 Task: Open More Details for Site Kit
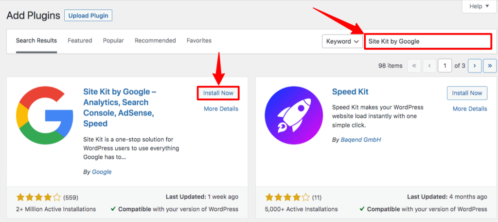coord(221,109)
